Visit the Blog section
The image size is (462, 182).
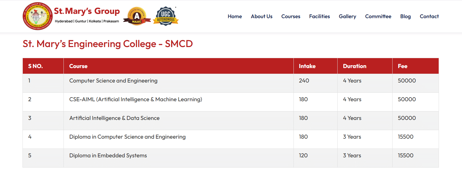pos(405,16)
